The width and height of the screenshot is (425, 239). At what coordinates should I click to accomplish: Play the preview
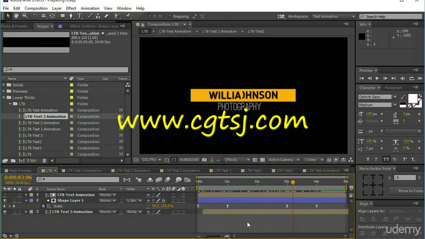(x=377, y=78)
